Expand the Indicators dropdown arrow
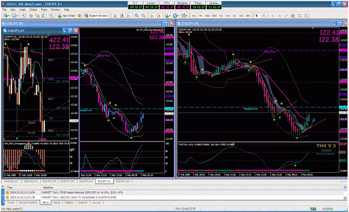Screen dimensions: 349x212 [170, 16]
